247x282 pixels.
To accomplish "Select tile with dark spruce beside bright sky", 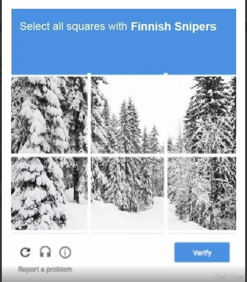I will [x=202, y=115].
